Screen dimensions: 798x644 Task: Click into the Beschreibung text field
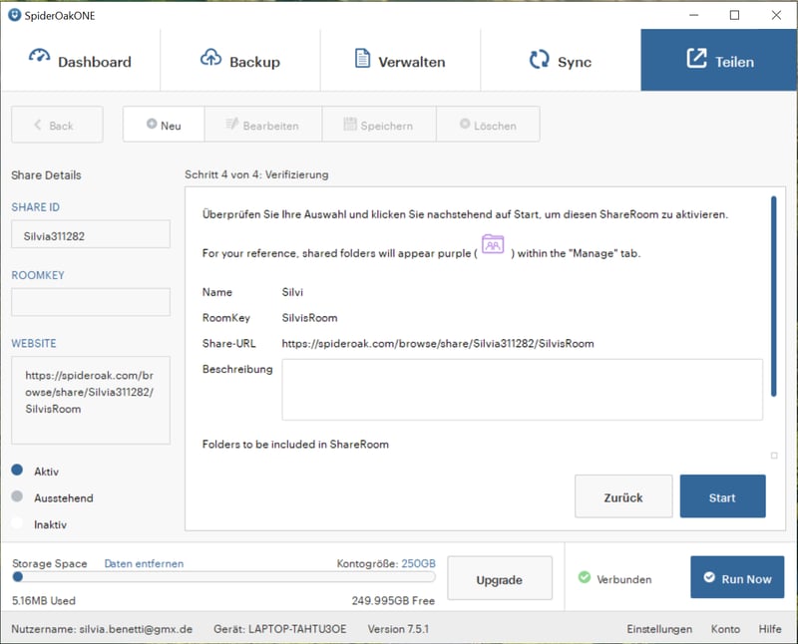[x=522, y=390]
